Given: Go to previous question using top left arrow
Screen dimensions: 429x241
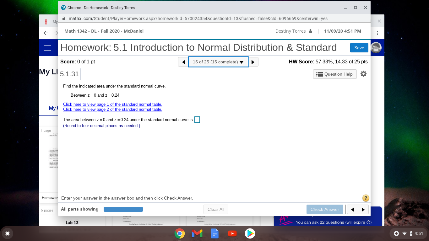Looking at the screenshot, I should pos(183,62).
